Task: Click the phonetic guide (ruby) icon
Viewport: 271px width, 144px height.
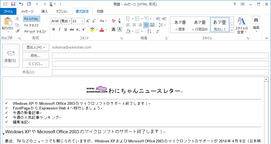Action: 119,21
